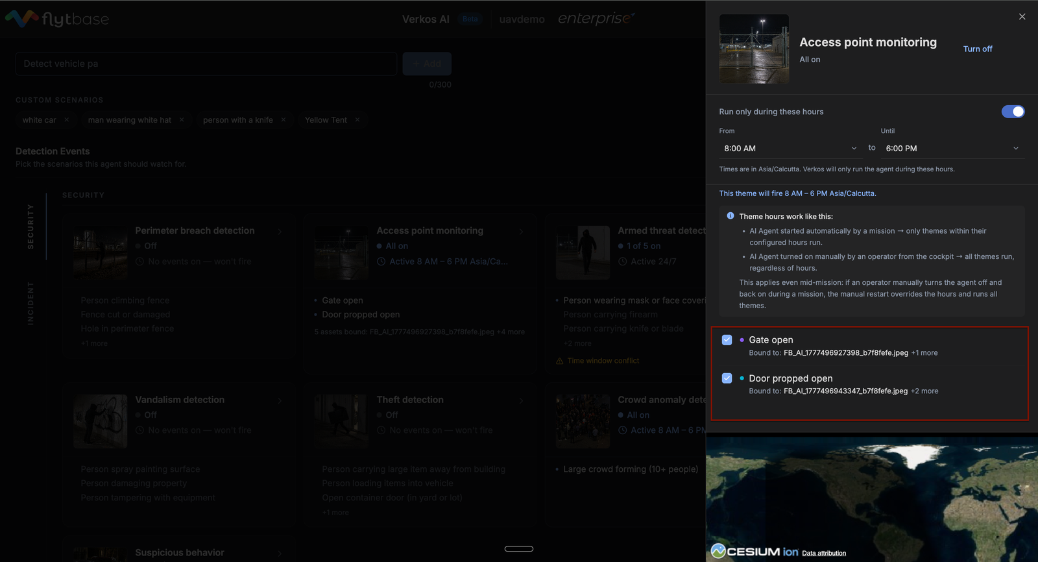
Task: Switch to the INCIDENT vertical tab
Action: point(30,303)
